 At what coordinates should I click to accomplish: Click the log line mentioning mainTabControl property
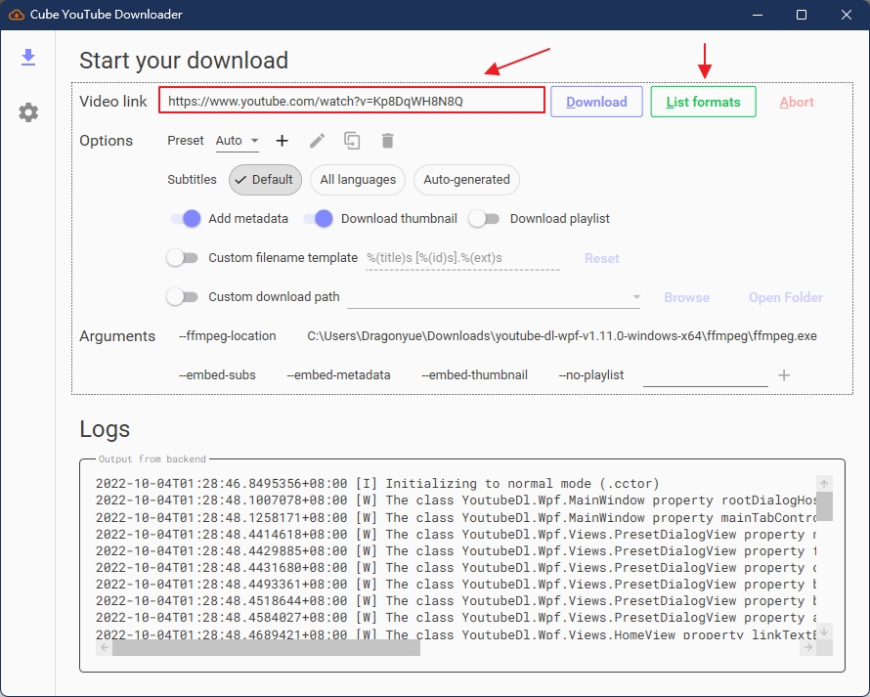pos(457,518)
